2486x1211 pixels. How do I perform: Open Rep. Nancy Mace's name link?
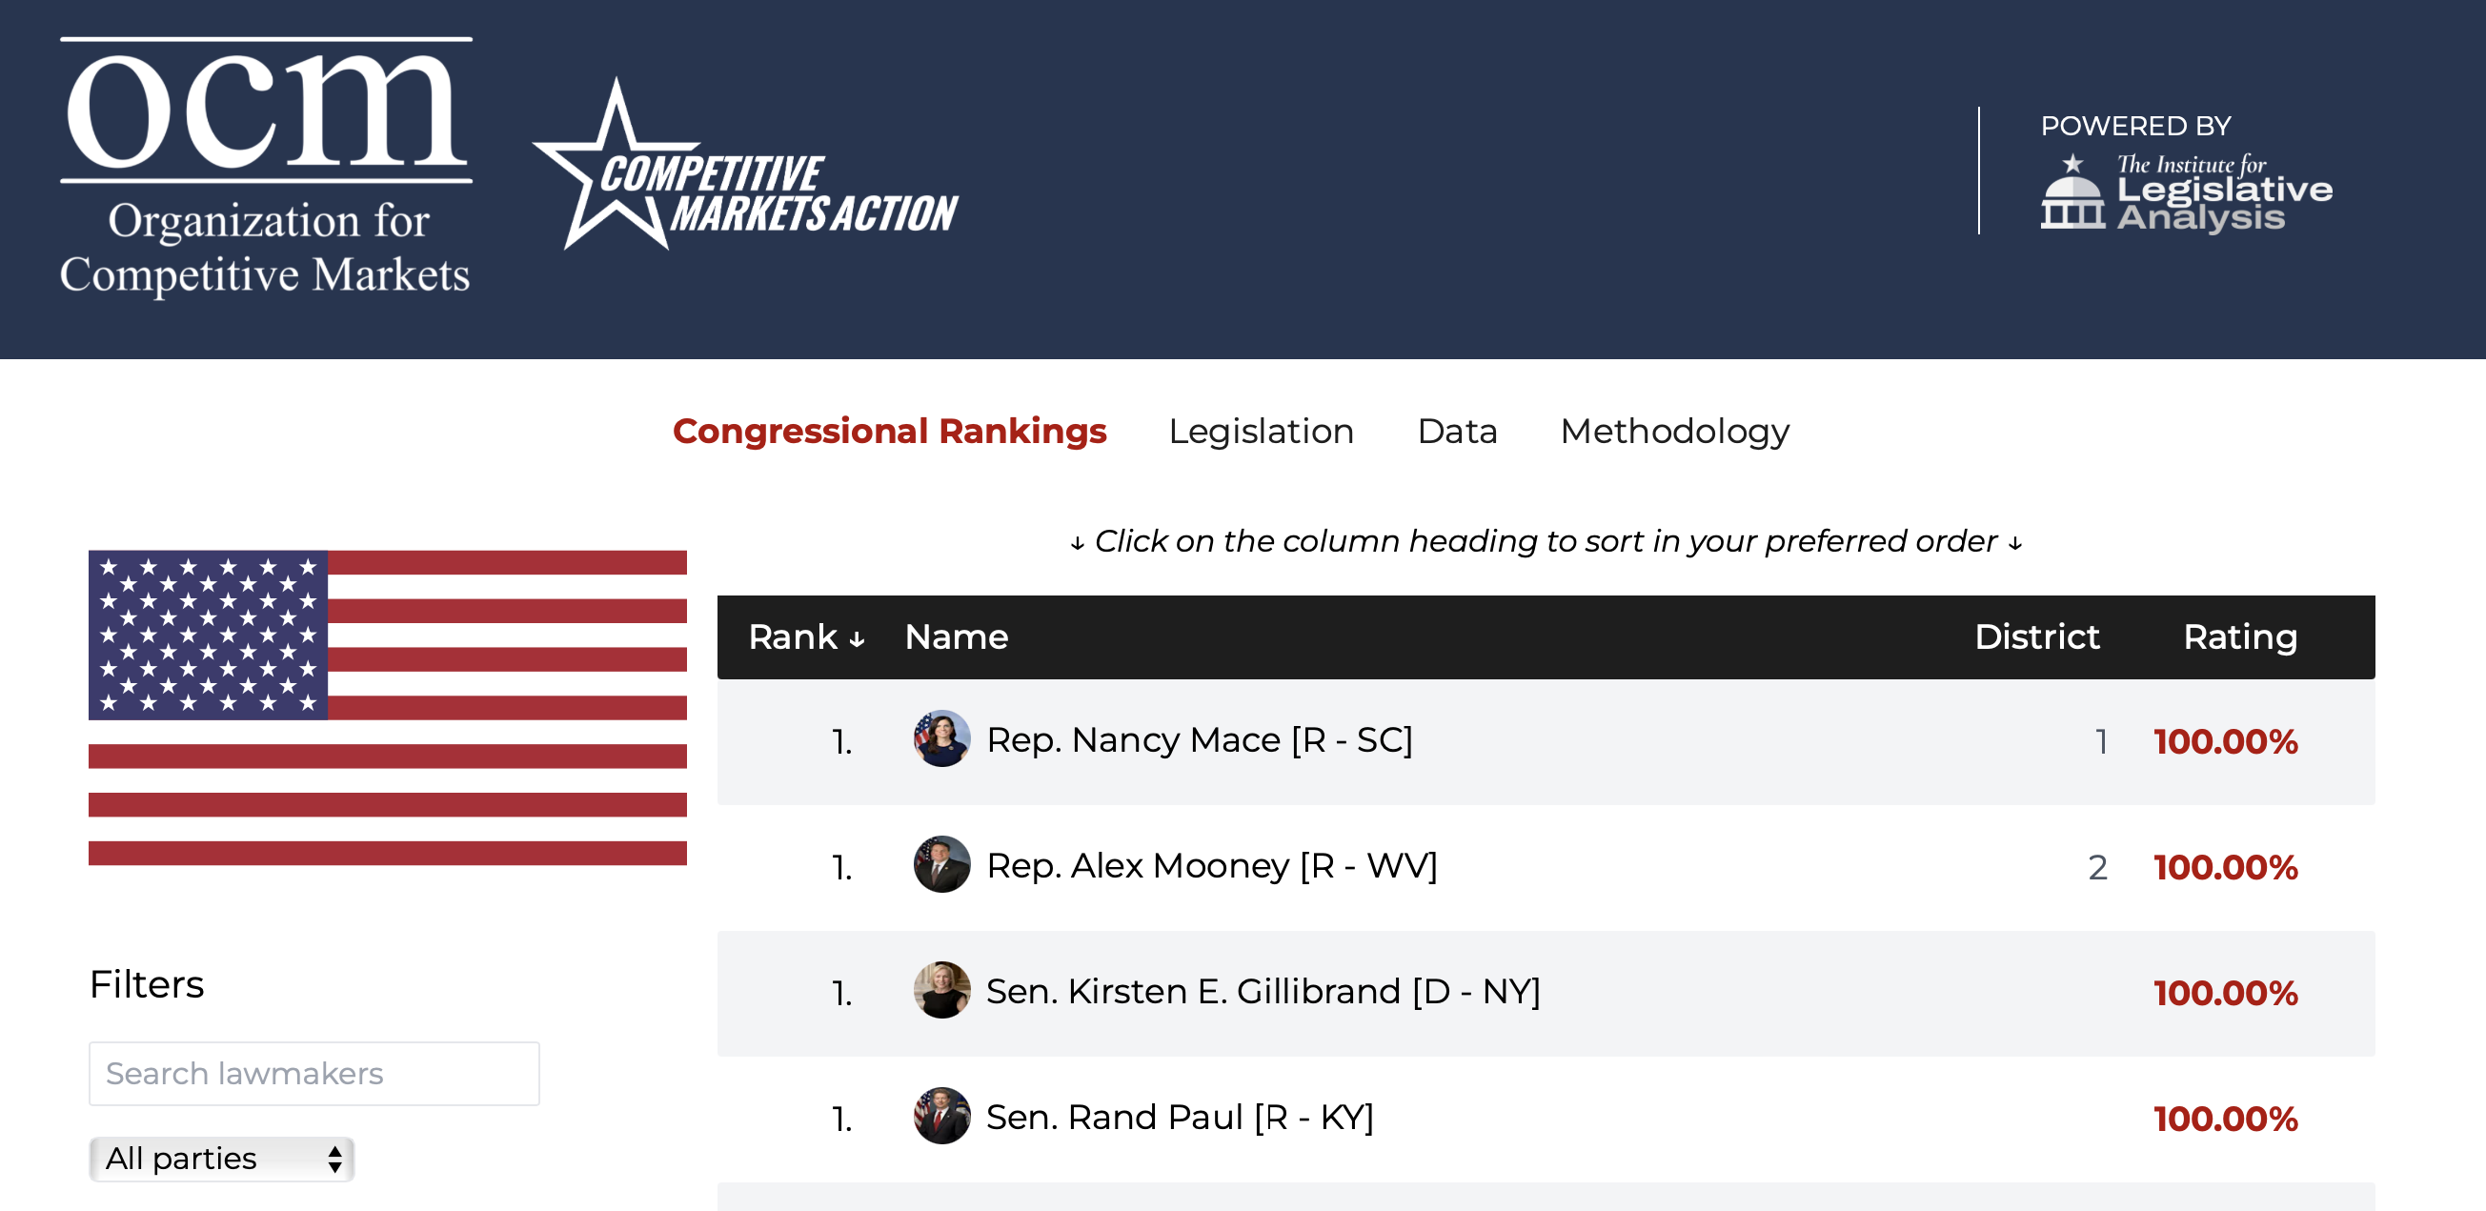[1199, 740]
